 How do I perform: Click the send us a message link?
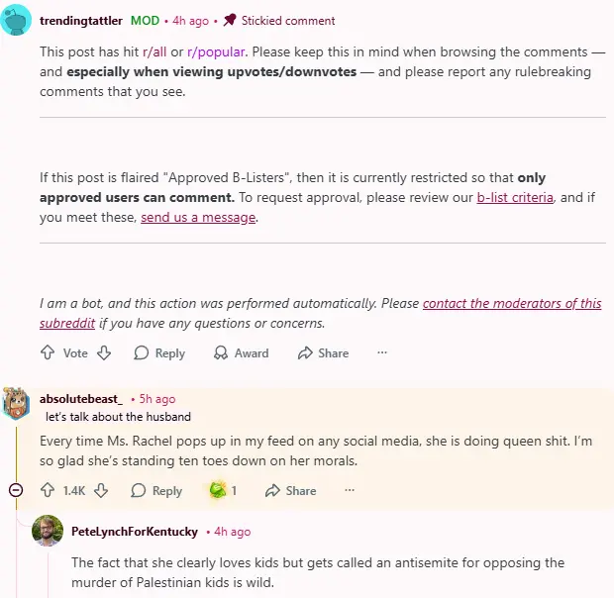(198, 217)
